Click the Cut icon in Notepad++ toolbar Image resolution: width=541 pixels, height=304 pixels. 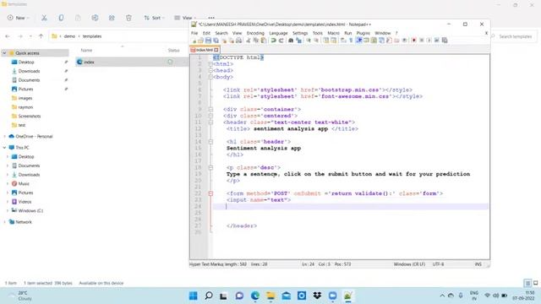pos(248,41)
